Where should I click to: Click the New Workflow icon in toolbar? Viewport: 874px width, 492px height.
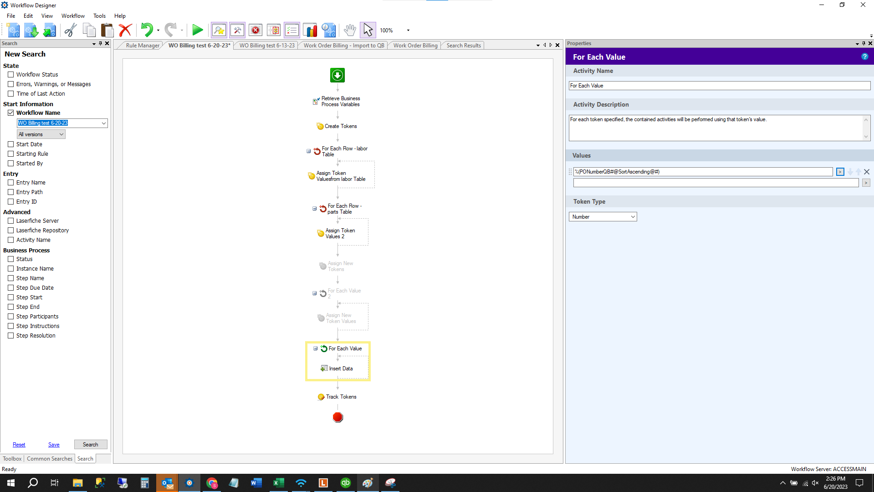point(13,31)
